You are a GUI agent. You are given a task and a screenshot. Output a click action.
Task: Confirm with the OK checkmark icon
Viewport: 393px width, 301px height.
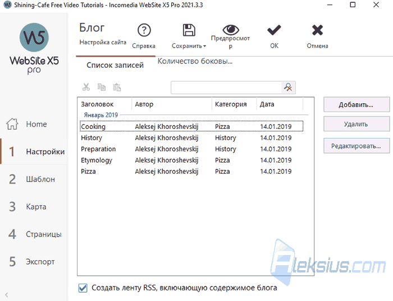pyautogui.click(x=274, y=30)
